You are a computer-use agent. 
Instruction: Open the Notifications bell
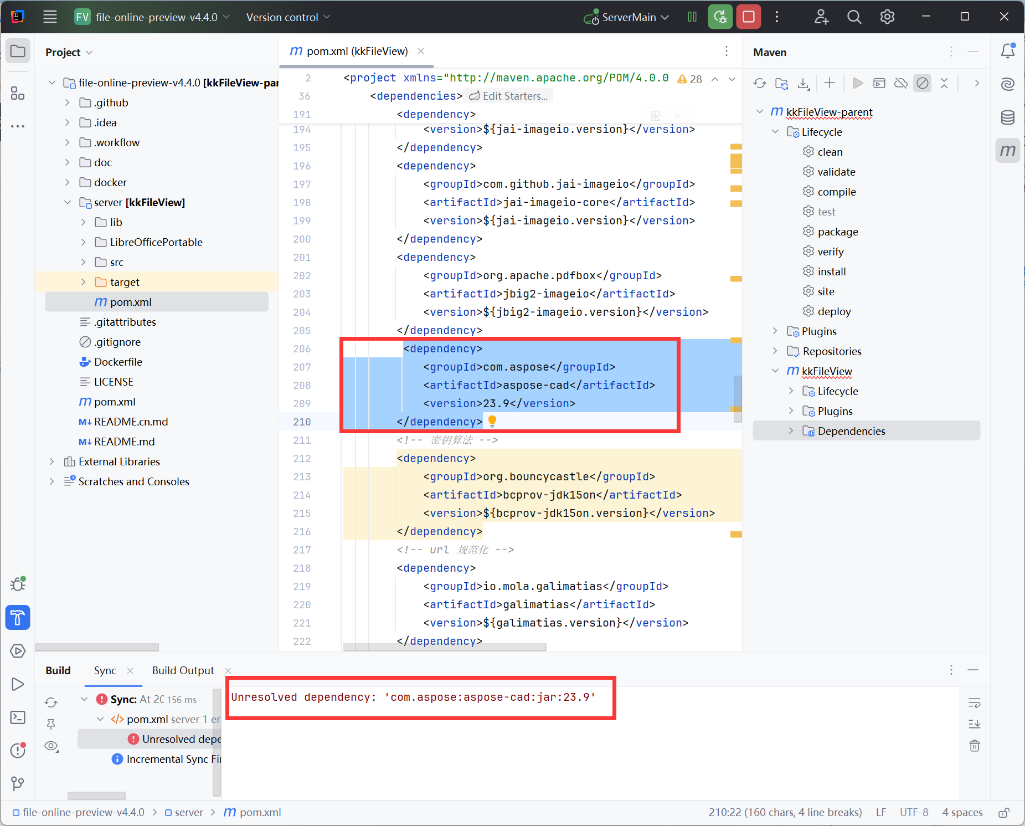tap(1007, 51)
